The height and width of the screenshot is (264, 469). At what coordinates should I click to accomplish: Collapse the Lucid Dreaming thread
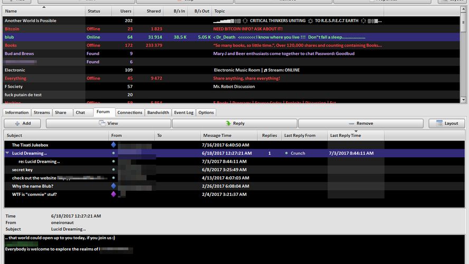point(7,153)
